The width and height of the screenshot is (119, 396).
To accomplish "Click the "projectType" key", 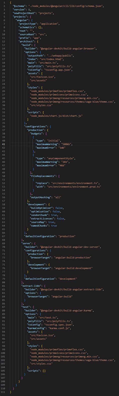I will [x=28, y=24].
